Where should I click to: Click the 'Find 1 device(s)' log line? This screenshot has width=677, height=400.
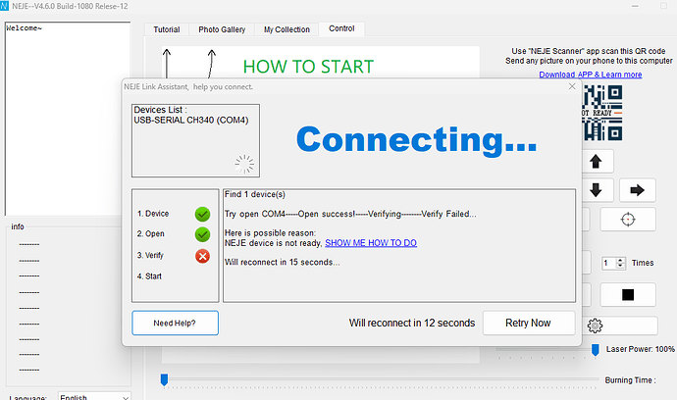click(x=255, y=194)
